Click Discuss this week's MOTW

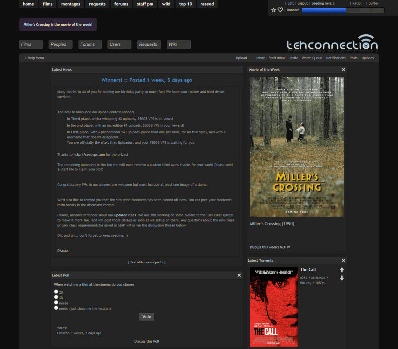pos(270,247)
